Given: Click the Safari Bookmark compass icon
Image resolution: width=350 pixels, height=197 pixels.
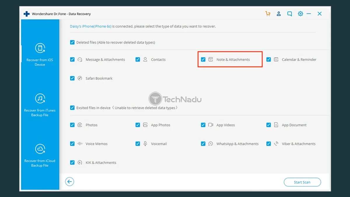Looking at the screenshot, I should 80,78.
